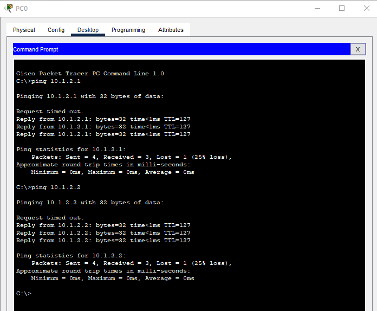This screenshot has height=311, width=377.
Task: Go to the Programming tab
Action: click(128, 30)
